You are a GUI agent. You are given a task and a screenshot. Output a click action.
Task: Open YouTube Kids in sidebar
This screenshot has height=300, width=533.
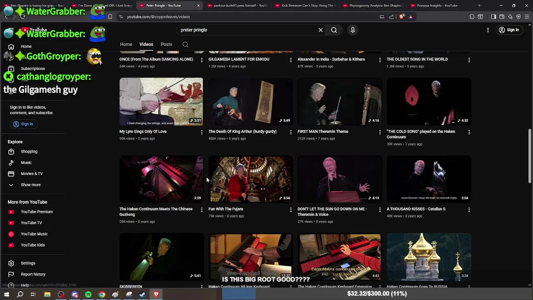click(32, 245)
